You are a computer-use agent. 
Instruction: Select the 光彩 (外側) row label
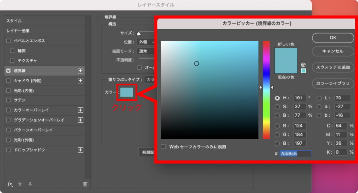(24, 140)
